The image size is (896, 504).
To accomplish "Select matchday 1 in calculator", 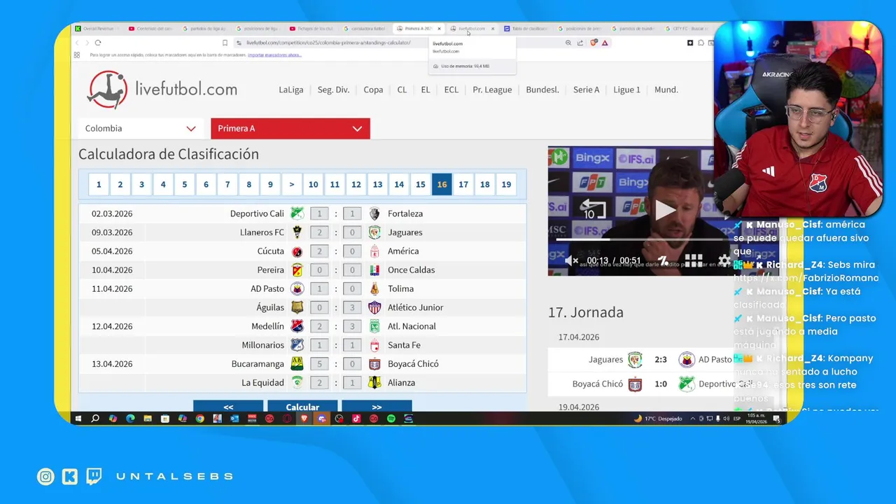I will tap(99, 184).
